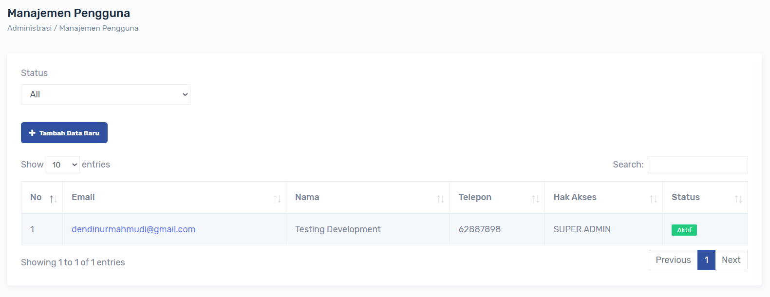Image resolution: width=770 pixels, height=297 pixels.
Task: Click the Administrasi breadcrumb
Action: 29,28
